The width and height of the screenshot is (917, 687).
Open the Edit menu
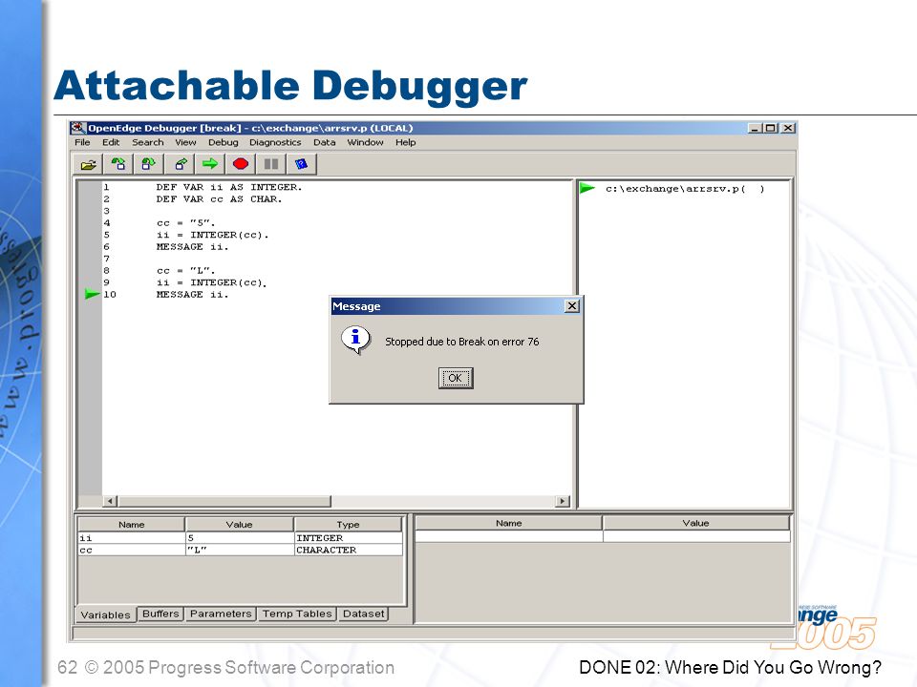(111, 142)
